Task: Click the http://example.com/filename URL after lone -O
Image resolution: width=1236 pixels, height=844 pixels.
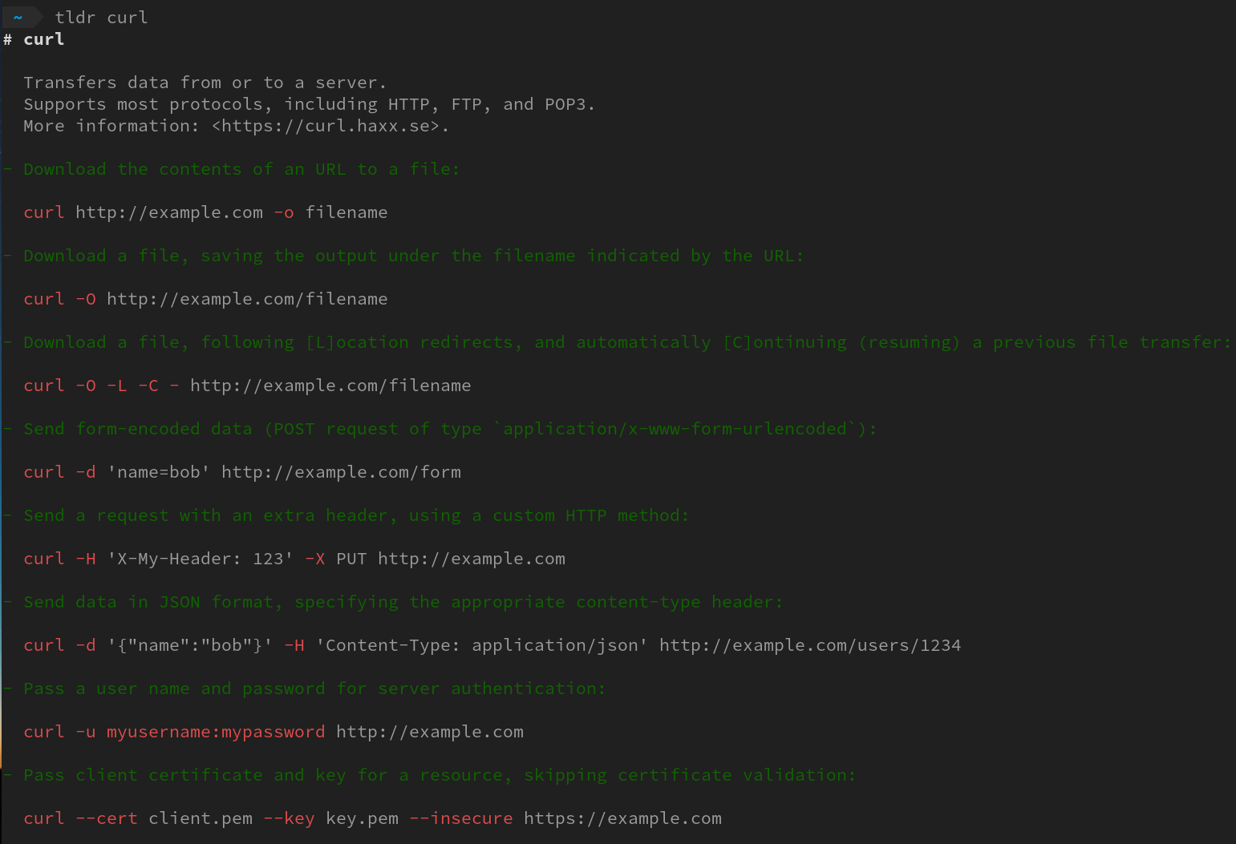Action: 247,299
